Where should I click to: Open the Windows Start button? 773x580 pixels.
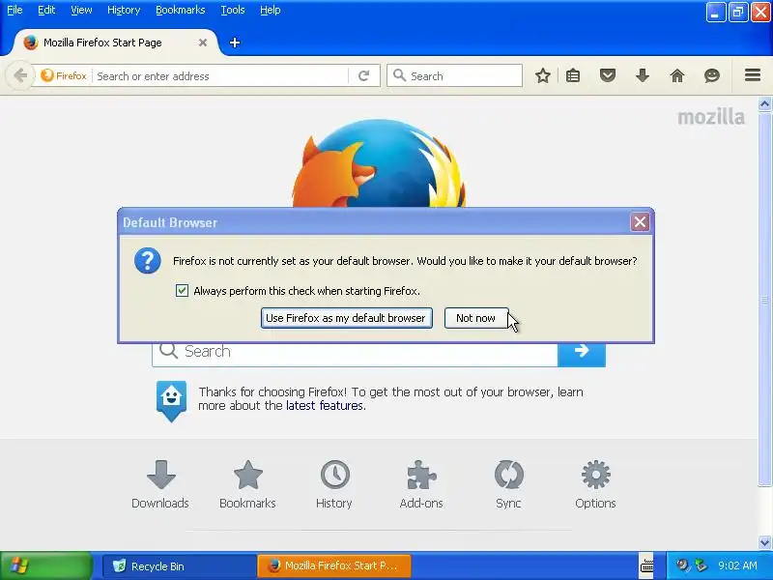46,565
